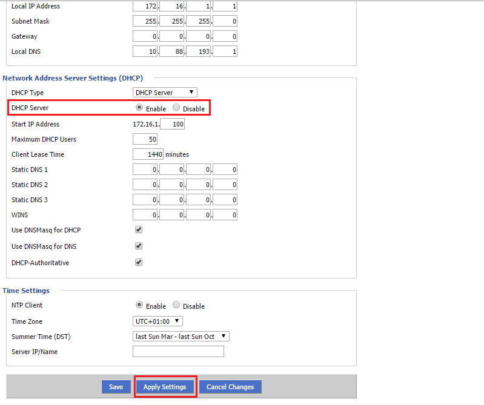Image resolution: width=484 pixels, height=405 pixels.
Task: Click the Cancel Changes button
Action: [230, 387]
